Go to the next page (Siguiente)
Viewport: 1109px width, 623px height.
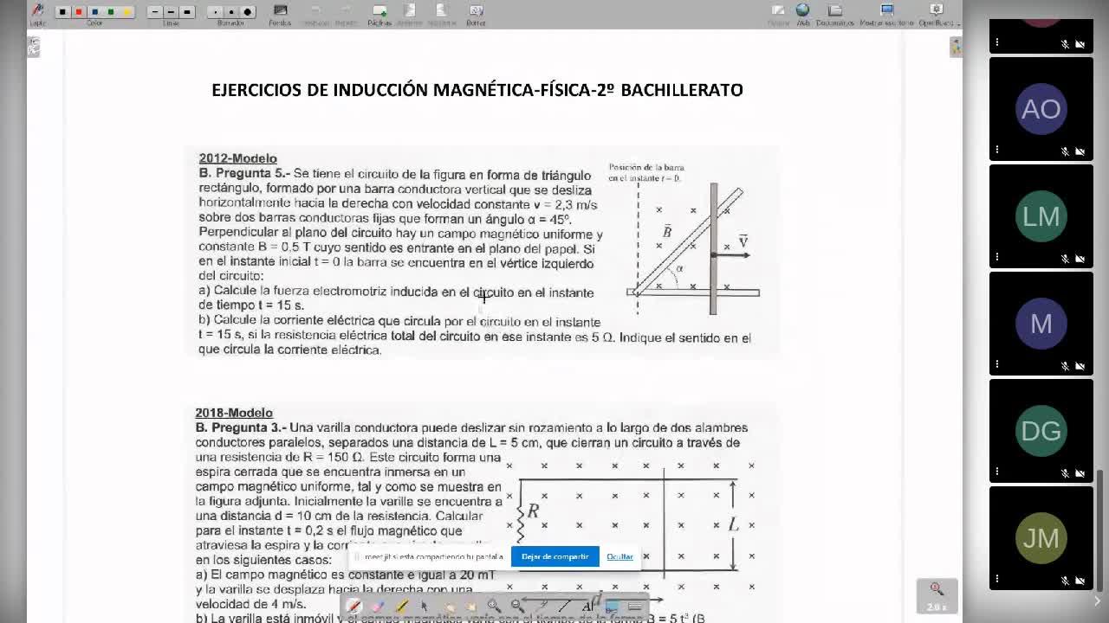click(x=441, y=14)
